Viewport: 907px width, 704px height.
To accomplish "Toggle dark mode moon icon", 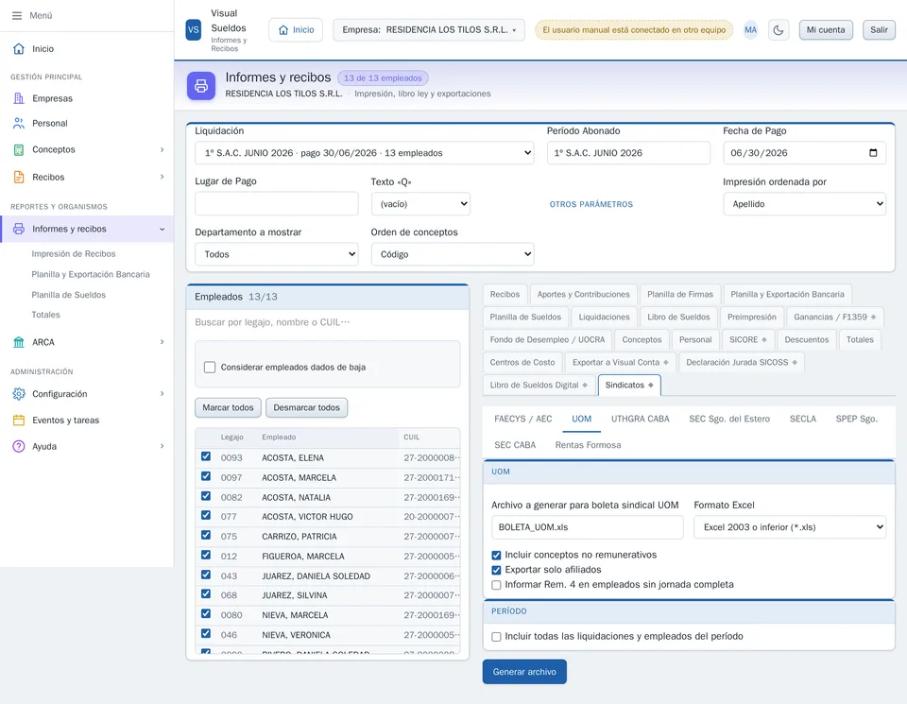I will 779,30.
